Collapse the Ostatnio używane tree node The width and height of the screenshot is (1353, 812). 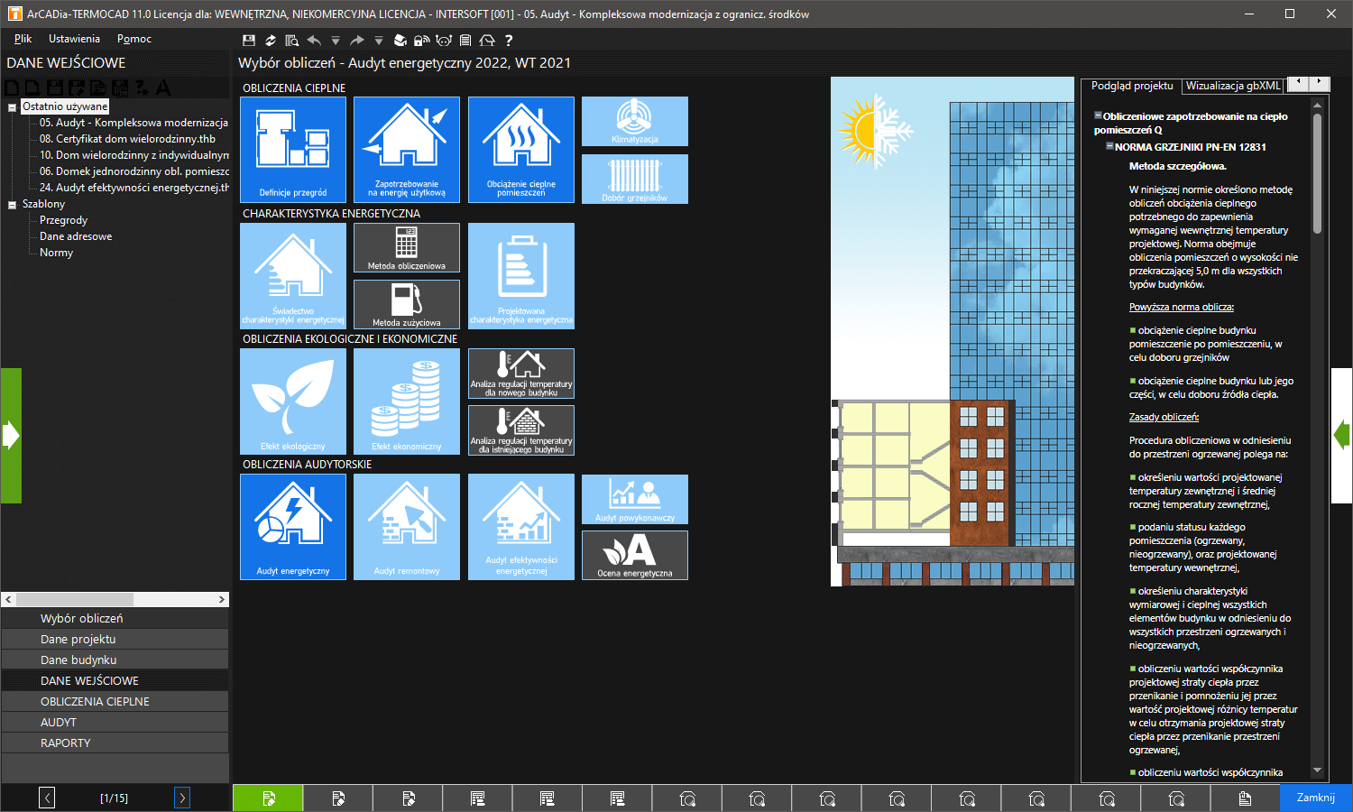click(13, 106)
